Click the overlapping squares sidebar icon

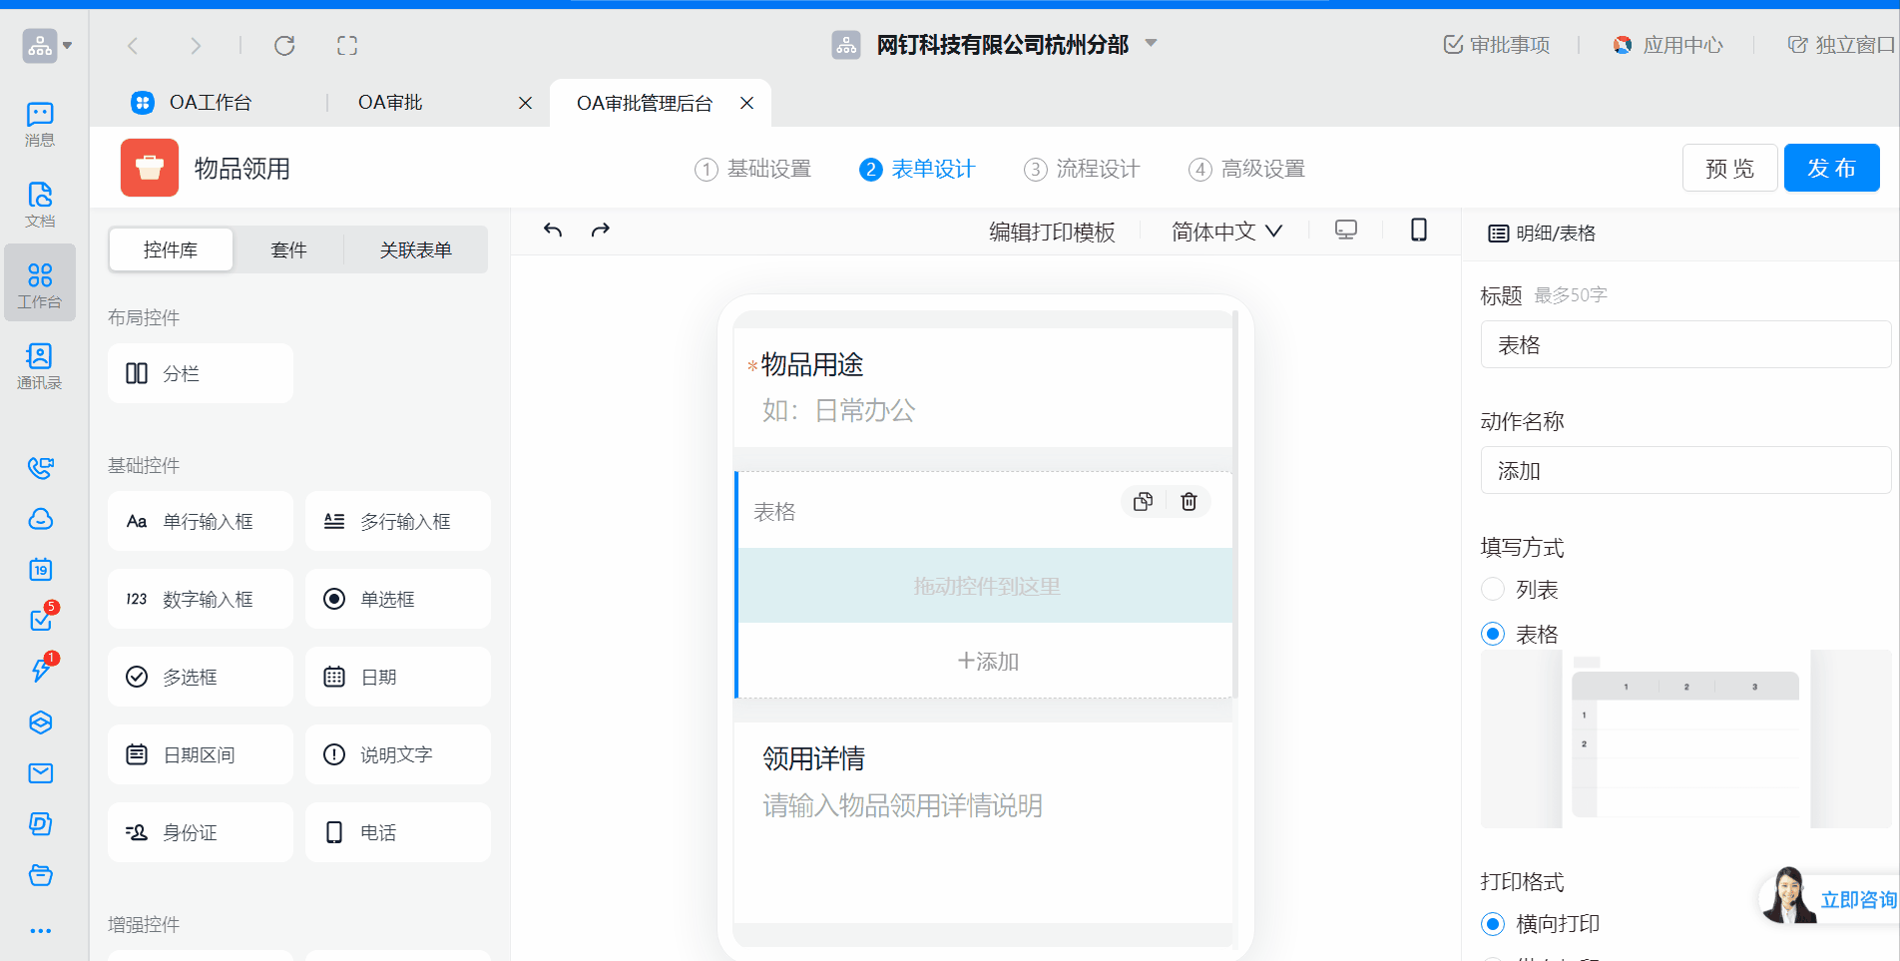(x=40, y=824)
